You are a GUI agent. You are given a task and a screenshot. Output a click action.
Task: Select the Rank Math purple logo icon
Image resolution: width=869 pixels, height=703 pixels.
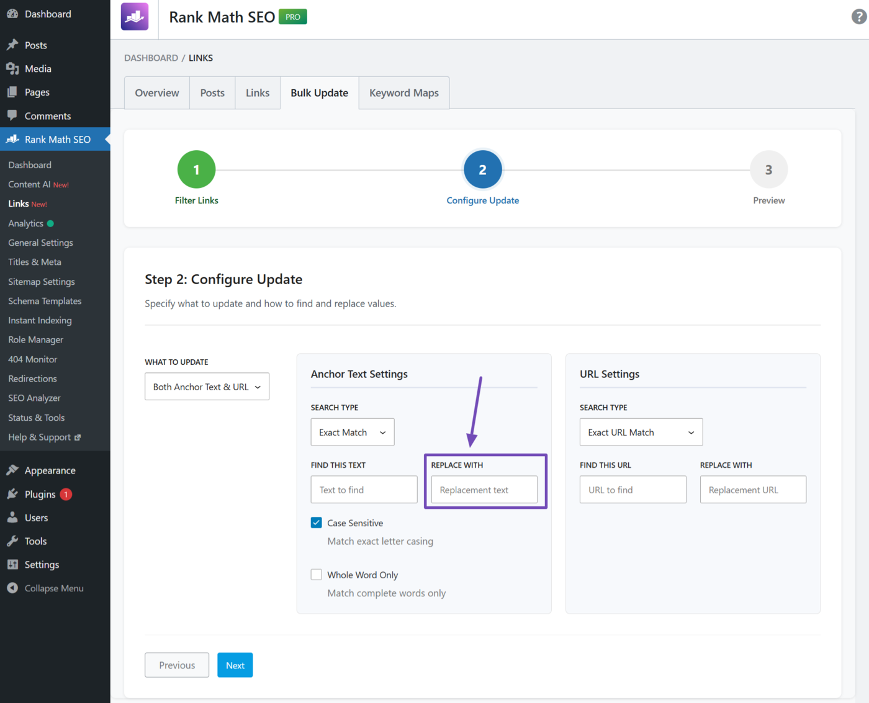click(x=134, y=16)
